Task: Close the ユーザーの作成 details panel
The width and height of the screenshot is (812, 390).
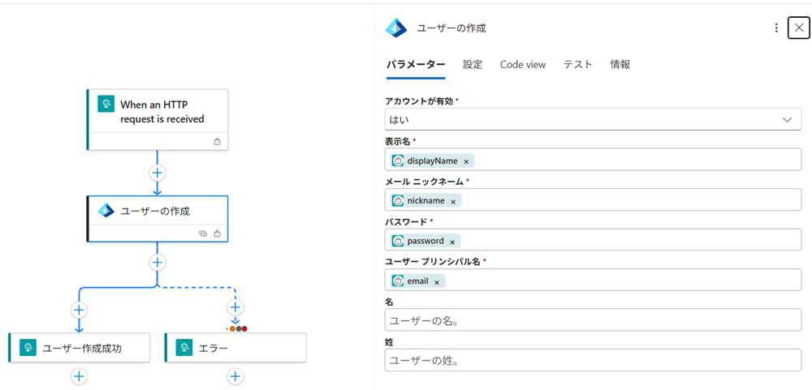Action: click(x=799, y=28)
